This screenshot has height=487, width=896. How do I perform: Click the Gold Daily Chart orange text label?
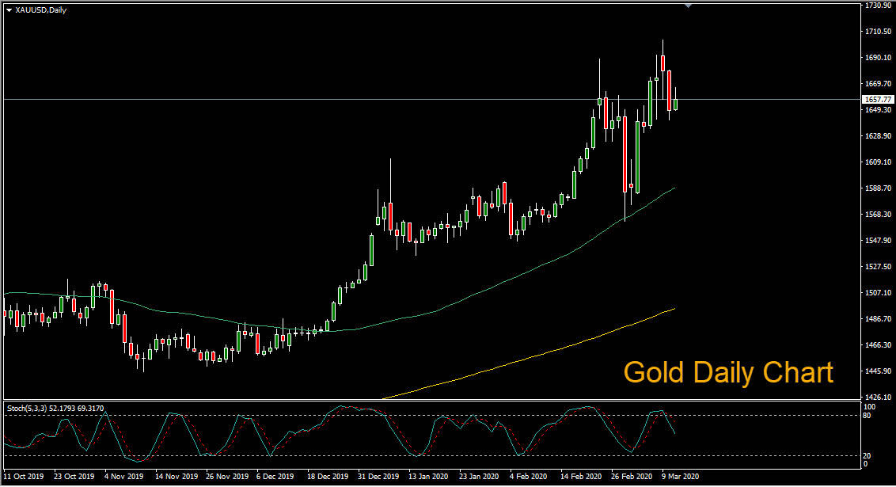coord(728,372)
